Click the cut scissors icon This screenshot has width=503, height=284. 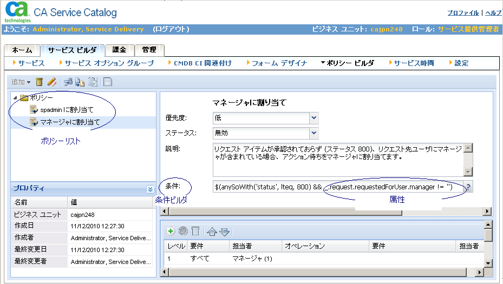point(68,82)
